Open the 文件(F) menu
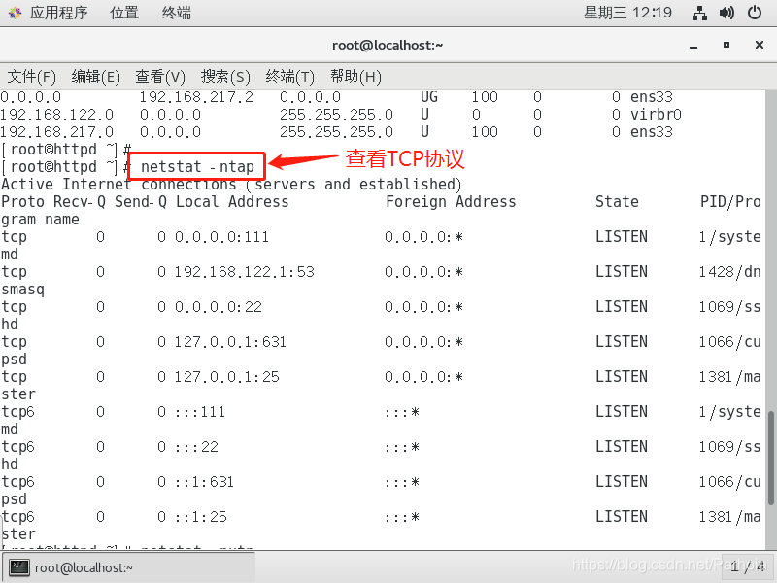The height and width of the screenshot is (583, 777). click(x=32, y=77)
